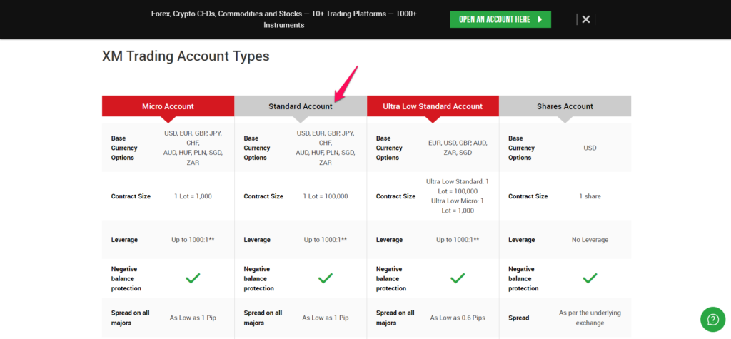Click Standard Account 'As Low as 1 Pip' value
The image size is (731, 339).
pos(326,318)
